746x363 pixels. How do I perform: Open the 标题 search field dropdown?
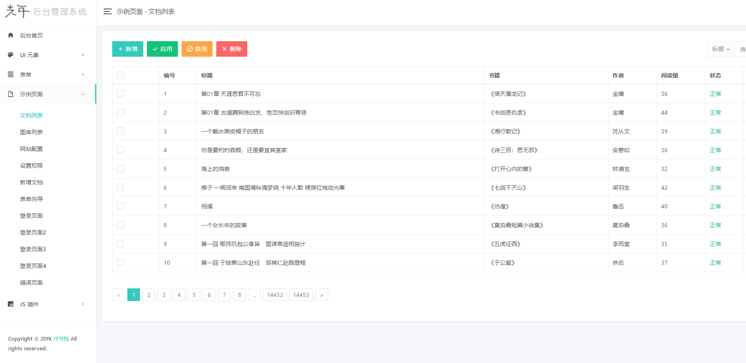tap(721, 49)
